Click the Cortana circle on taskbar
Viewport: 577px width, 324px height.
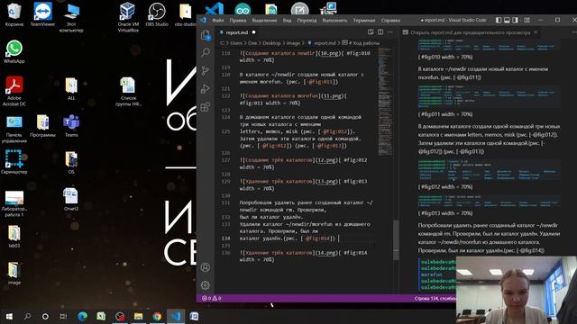point(45,316)
